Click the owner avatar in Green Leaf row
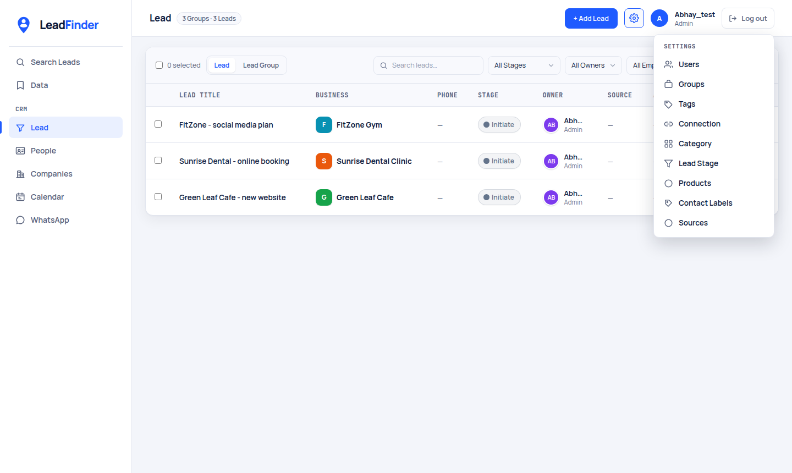 point(551,197)
